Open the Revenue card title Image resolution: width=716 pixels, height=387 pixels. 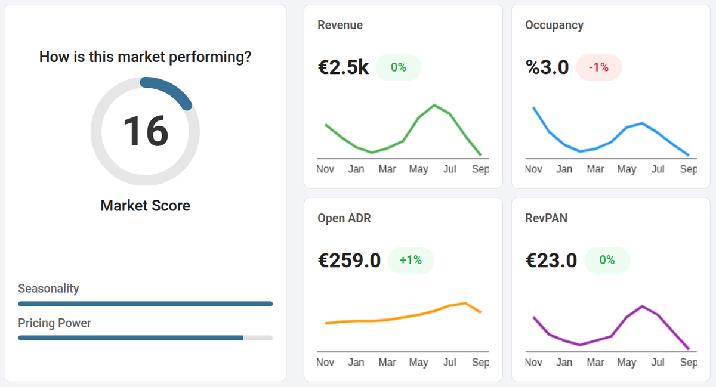pyautogui.click(x=340, y=25)
